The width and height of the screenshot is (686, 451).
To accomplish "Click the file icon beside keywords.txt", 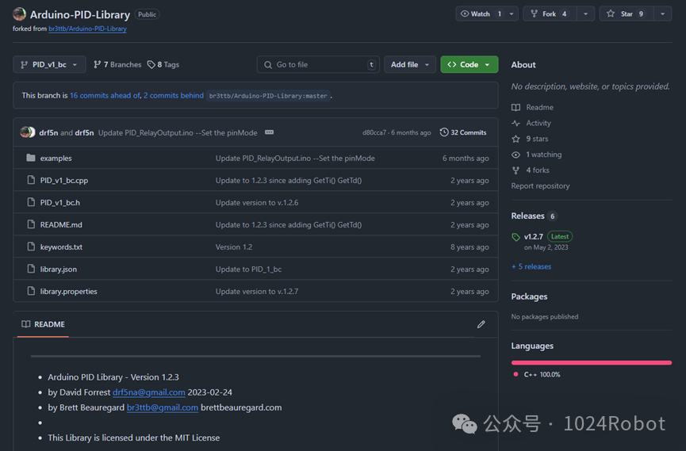I will click(31, 247).
